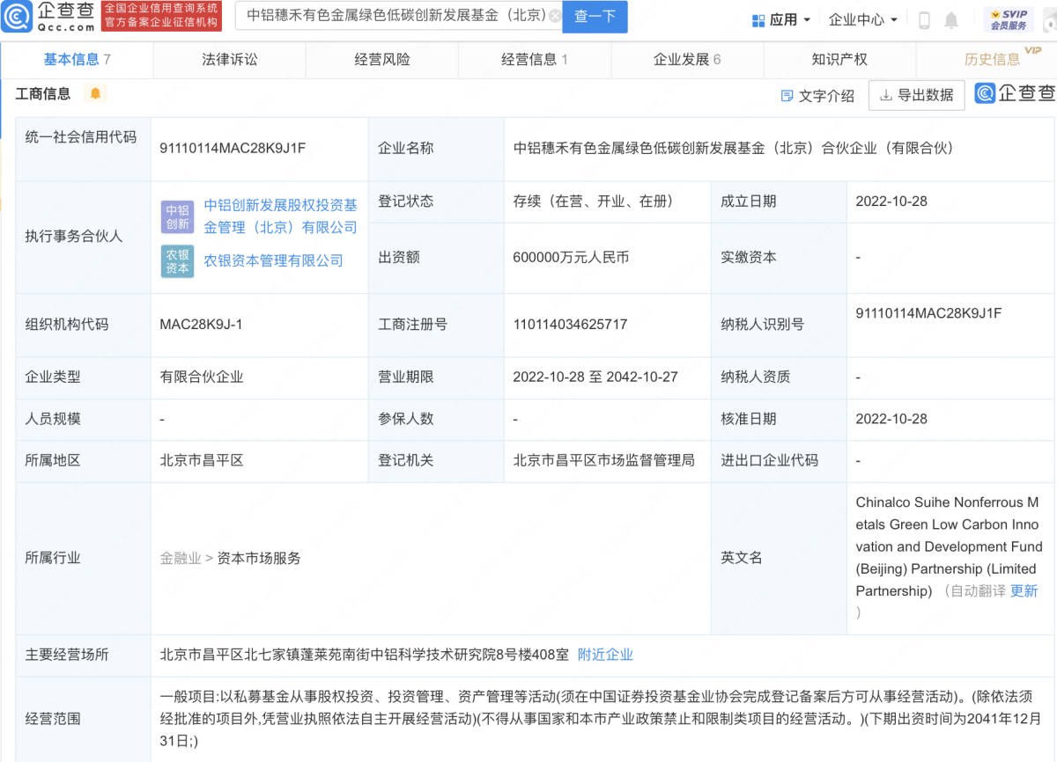Screen dimensions: 1057x762
Task: Open SVIP member services badge
Action: pos(1009,18)
